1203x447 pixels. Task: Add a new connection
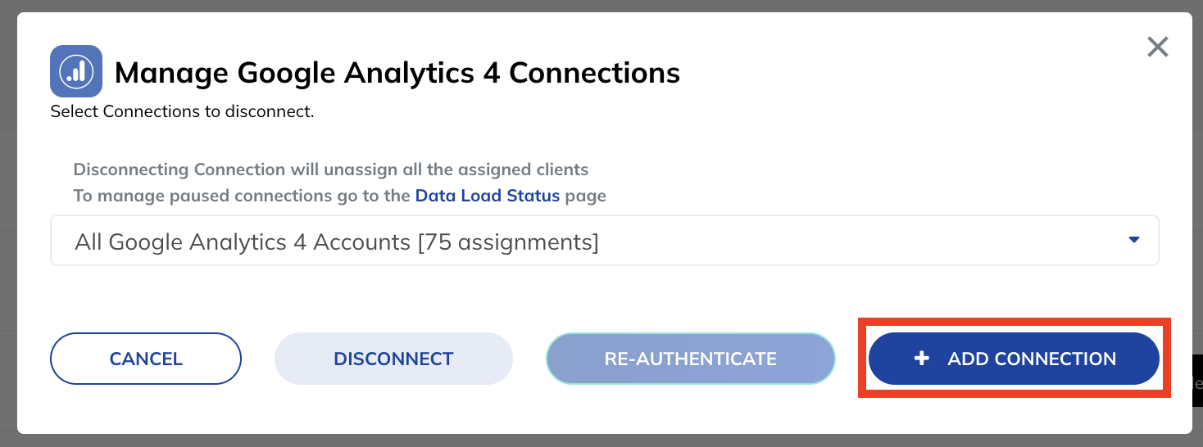pos(1014,359)
